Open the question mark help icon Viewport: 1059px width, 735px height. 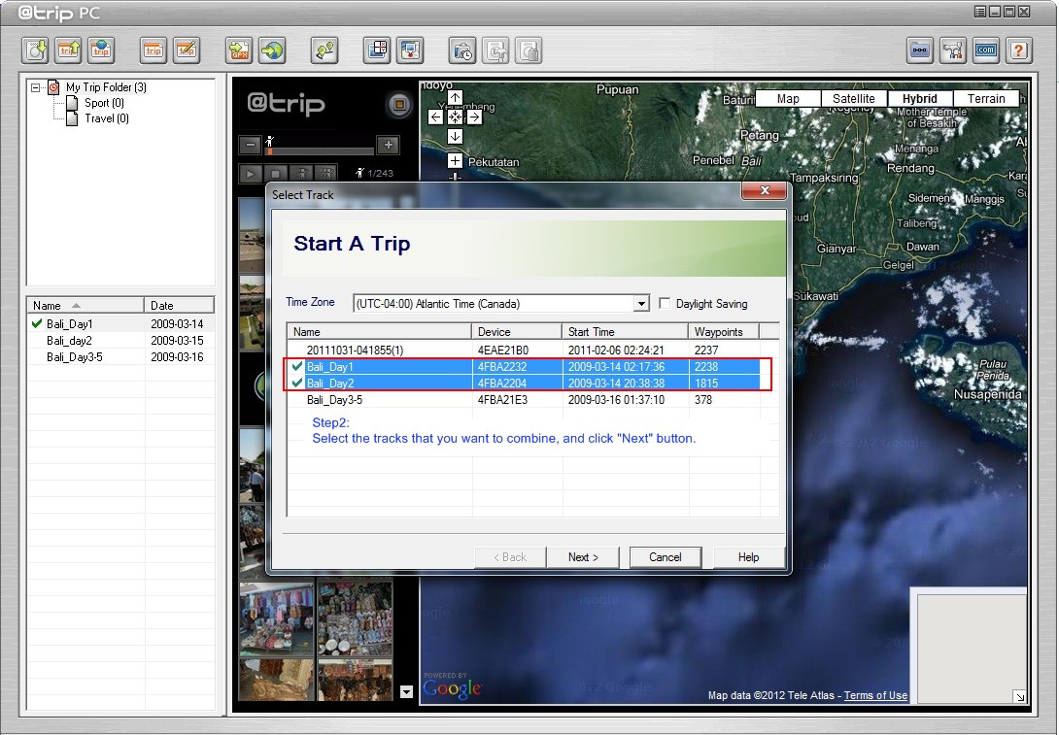(1019, 50)
